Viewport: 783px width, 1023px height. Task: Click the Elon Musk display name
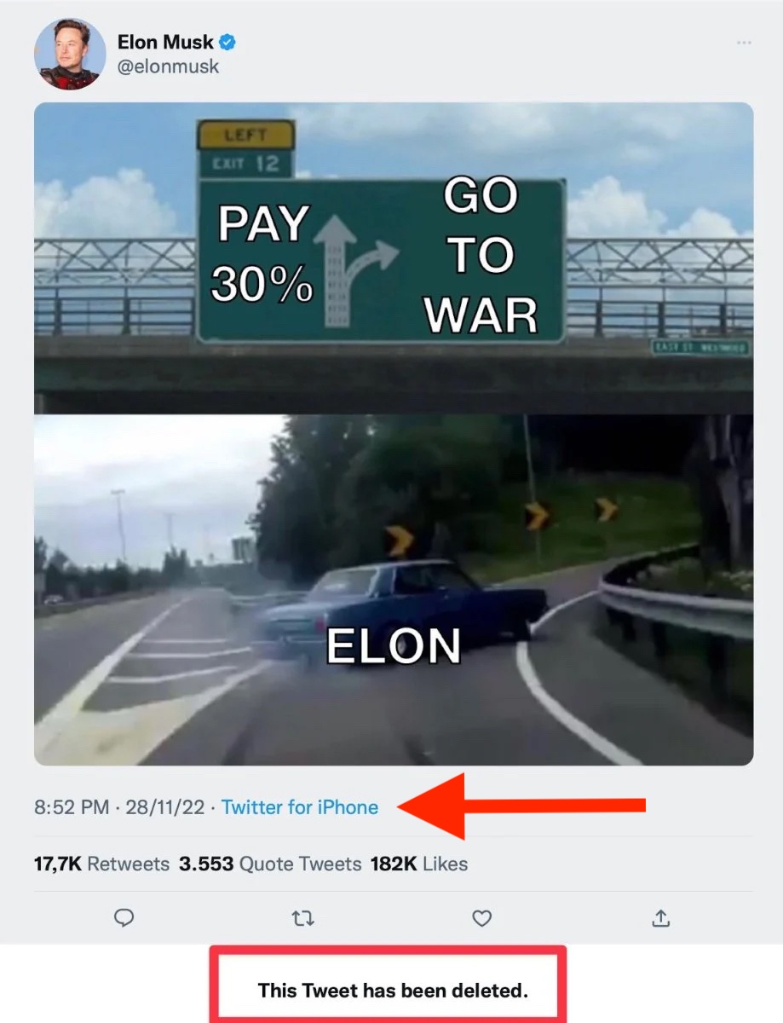coord(165,42)
